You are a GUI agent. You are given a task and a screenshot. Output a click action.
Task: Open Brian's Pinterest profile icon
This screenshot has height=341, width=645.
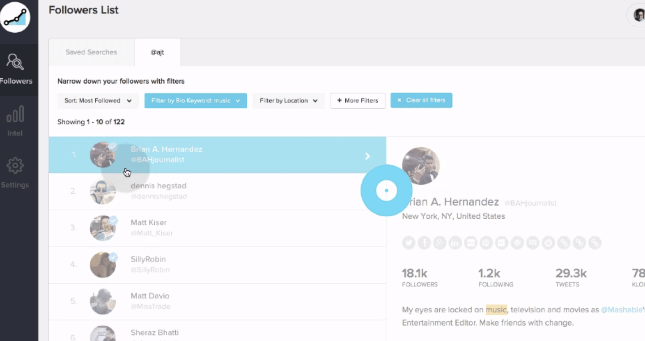tap(486, 242)
